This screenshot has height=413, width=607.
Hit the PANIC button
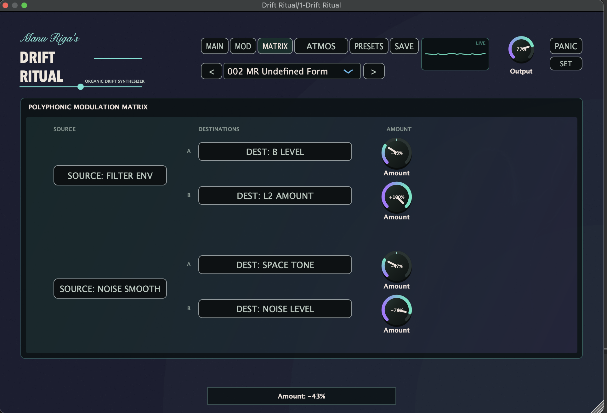(566, 46)
